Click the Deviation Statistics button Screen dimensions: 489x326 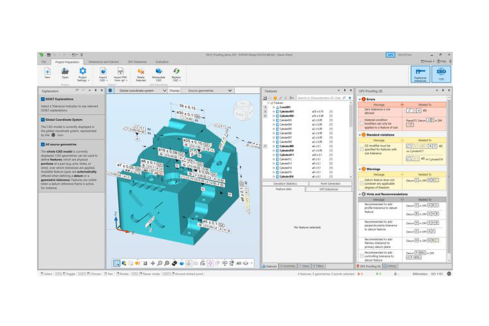284,183
